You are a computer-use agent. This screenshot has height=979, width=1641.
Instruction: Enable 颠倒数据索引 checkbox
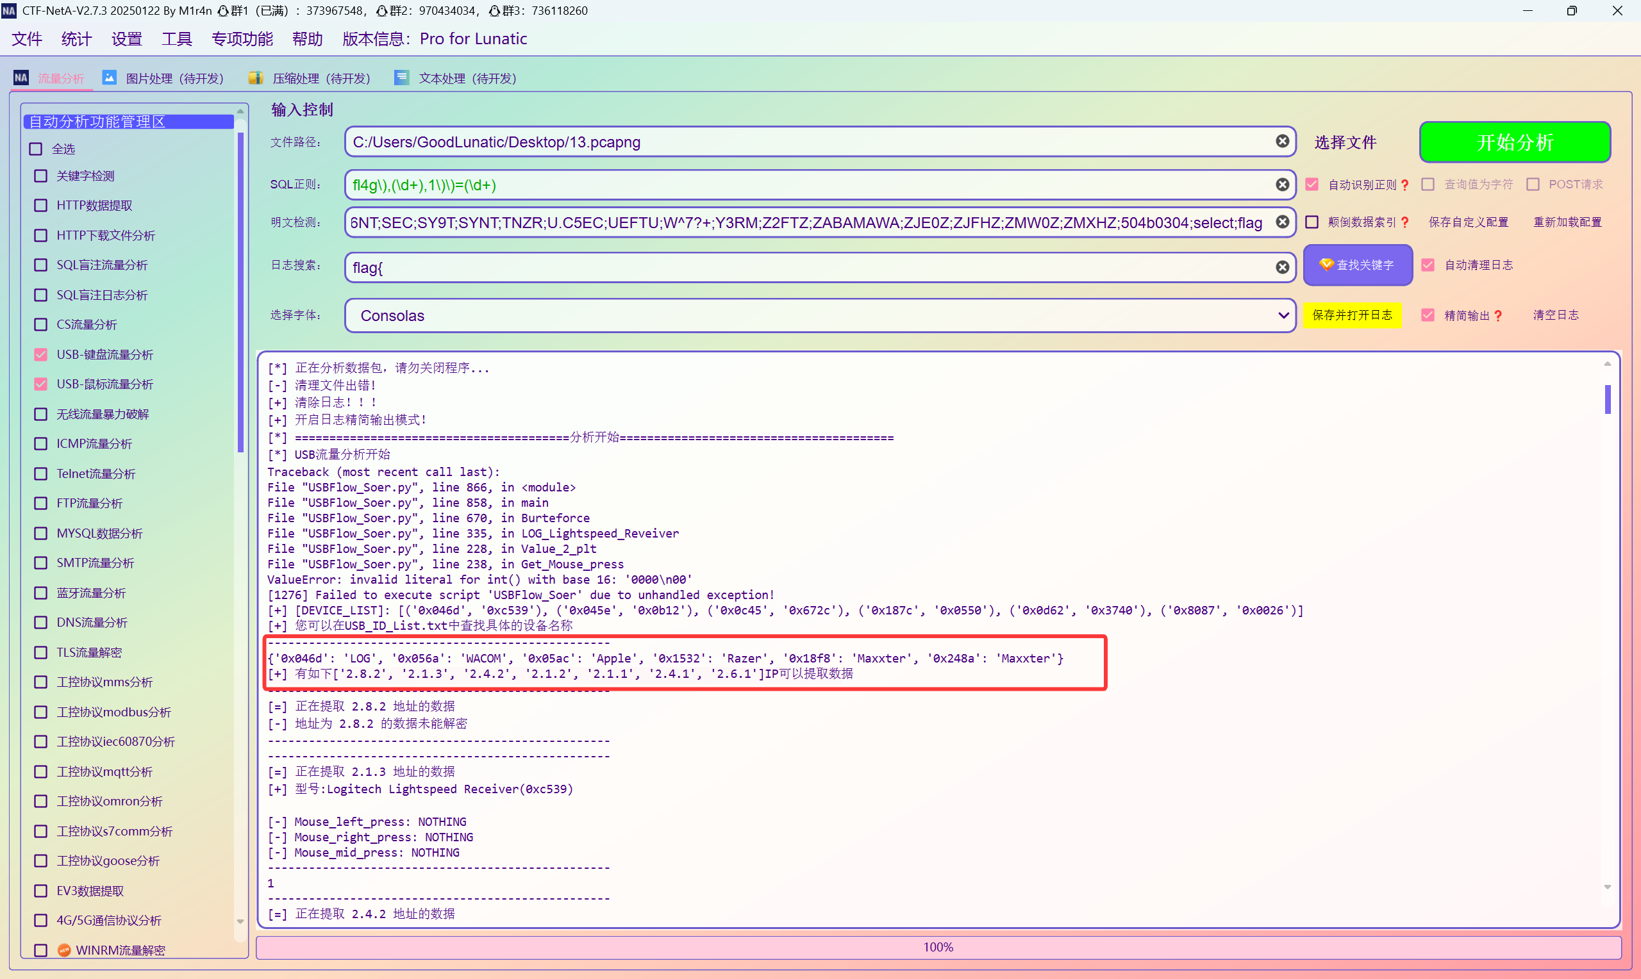pos(1312,222)
